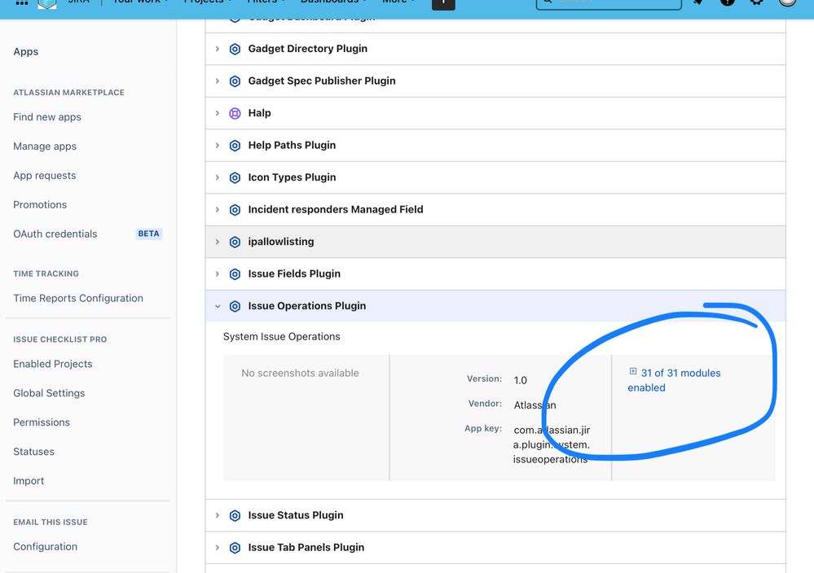
Task: Open the settings gear in the top bar
Action: [757, 2]
